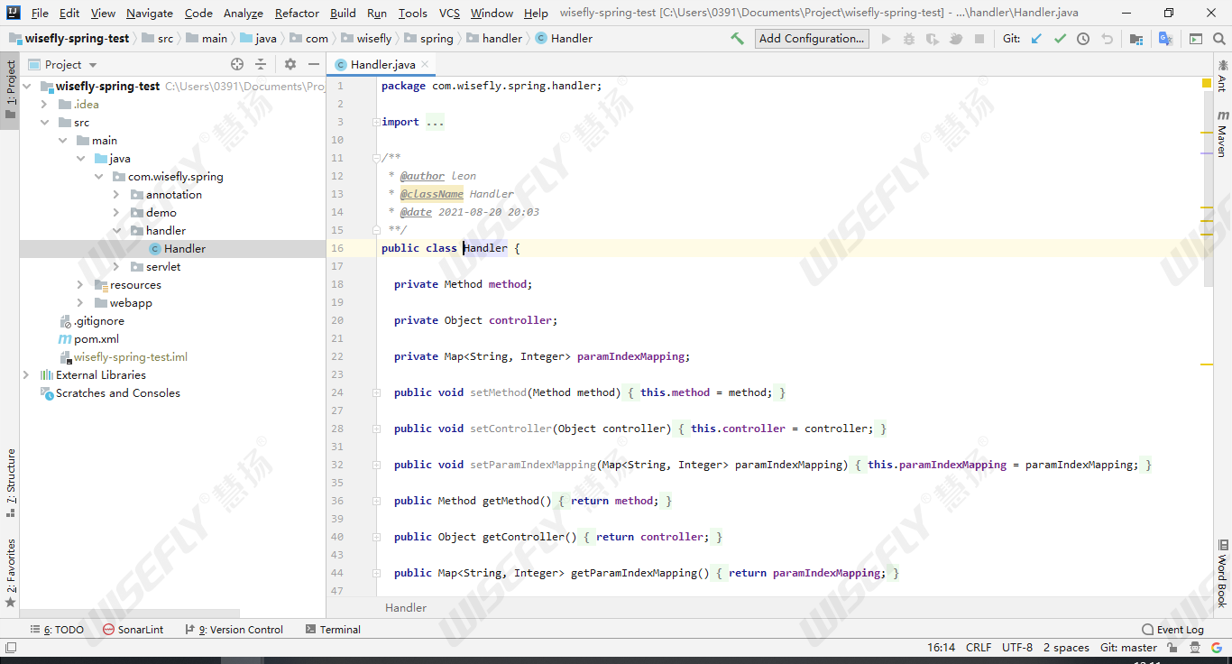Click the read-only lock icon in status bar
Viewport: 1232px width, 664px height.
(x=1172, y=648)
